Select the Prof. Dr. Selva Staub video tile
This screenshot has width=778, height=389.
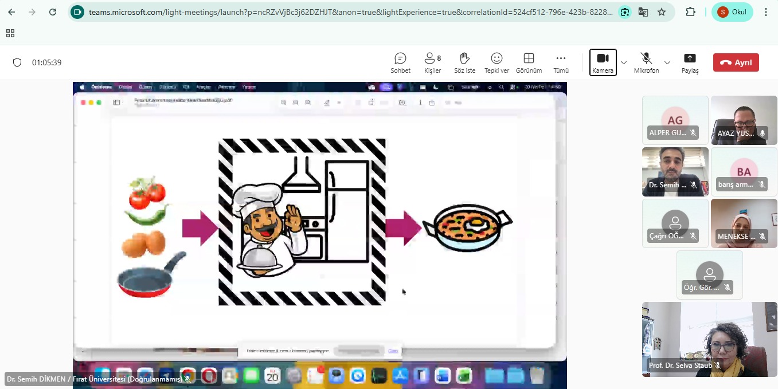click(709, 339)
